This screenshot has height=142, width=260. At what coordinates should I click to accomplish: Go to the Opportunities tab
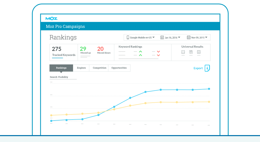tap(119, 68)
